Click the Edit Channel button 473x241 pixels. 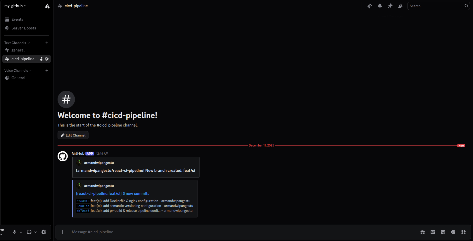pos(73,135)
